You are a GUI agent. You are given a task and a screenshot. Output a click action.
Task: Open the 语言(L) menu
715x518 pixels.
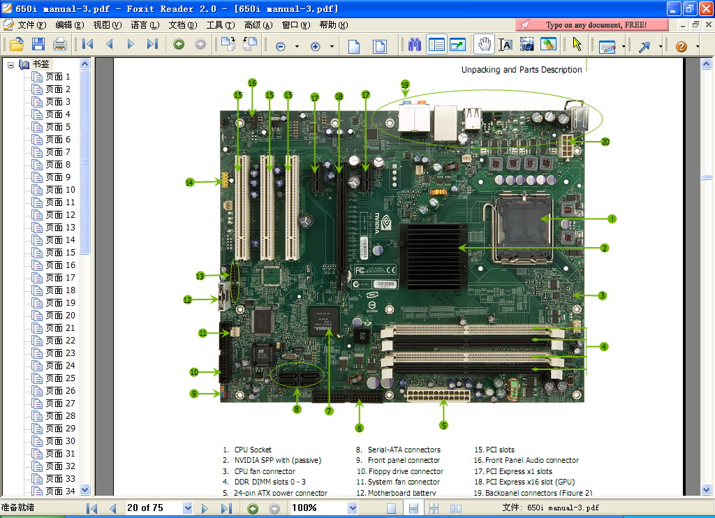(x=145, y=25)
